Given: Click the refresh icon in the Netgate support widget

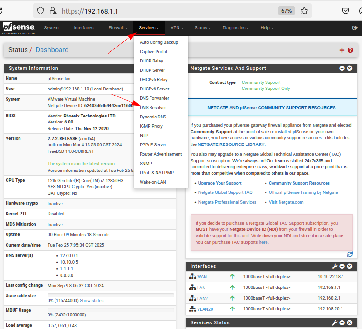Looking at the screenshot, I should (x=349, y=254).
